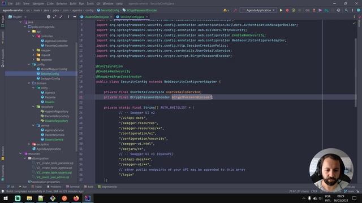The height and width of the screenshot is (203, 362).
Task: Open the Dependencies tool window
Action: tap(107, 187)
